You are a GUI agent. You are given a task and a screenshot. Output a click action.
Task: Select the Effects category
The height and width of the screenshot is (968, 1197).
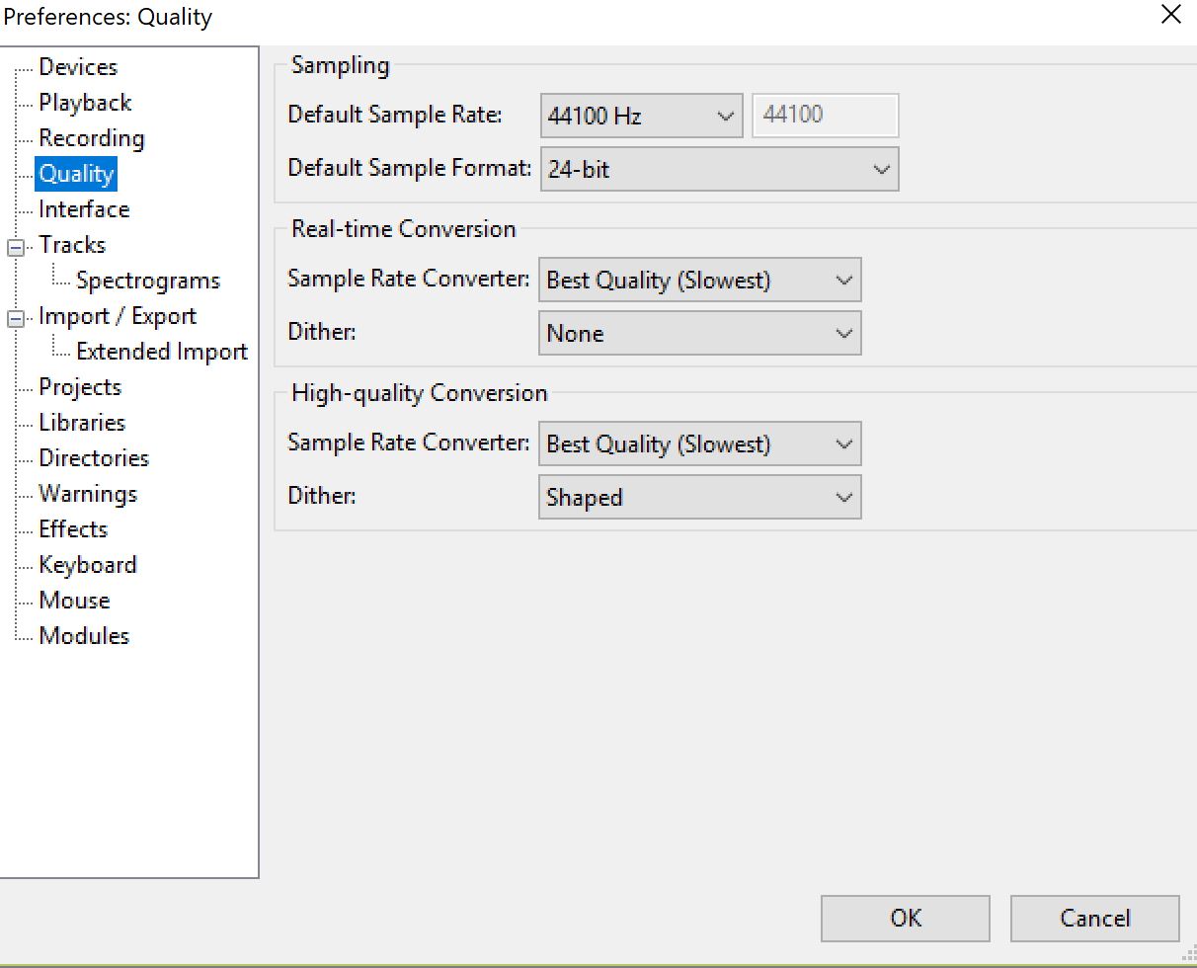click(73, 529)
